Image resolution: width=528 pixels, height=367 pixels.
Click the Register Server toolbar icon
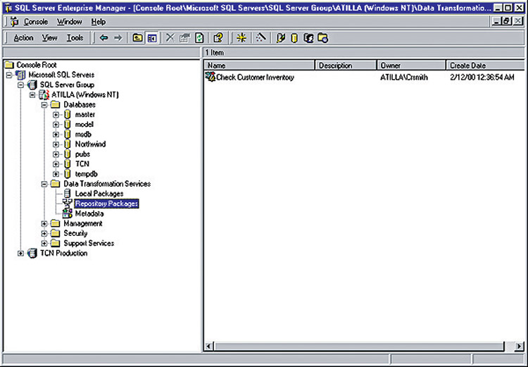[280, 38]
